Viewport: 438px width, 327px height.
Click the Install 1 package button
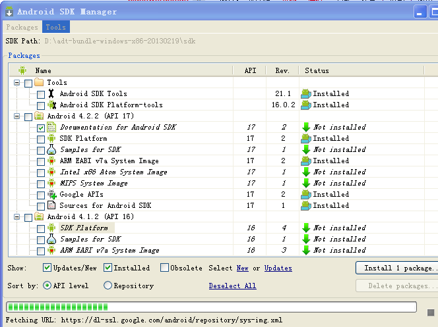tap(398, 268)
